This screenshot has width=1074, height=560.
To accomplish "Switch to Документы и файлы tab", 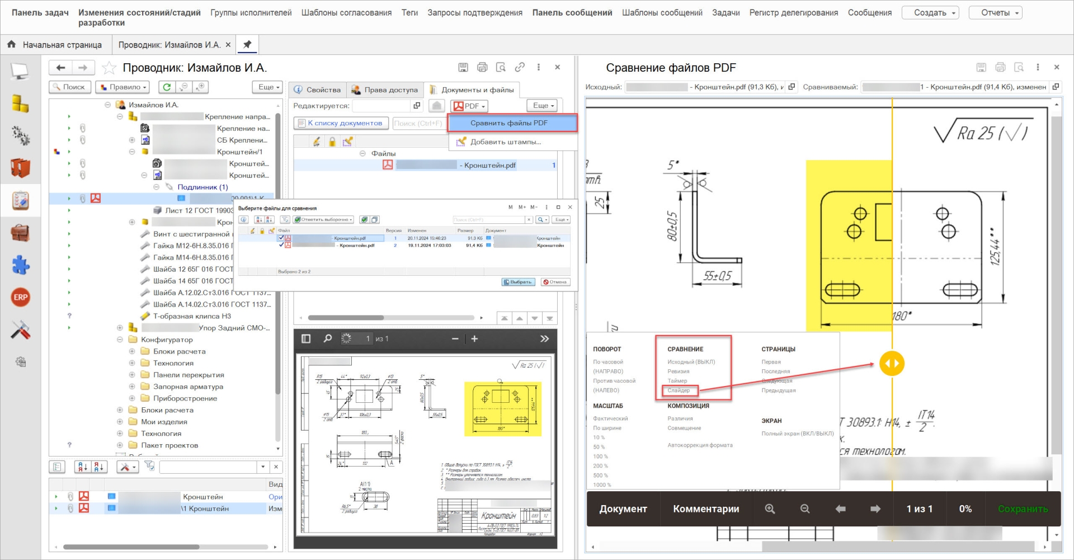I will coord(472,90).
